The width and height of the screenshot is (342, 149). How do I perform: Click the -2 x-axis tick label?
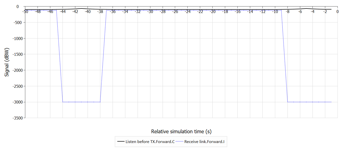coord(325,11)
